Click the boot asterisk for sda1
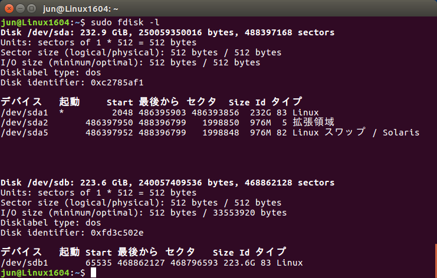This screenshot has height=278, width=437. point(61,112)
